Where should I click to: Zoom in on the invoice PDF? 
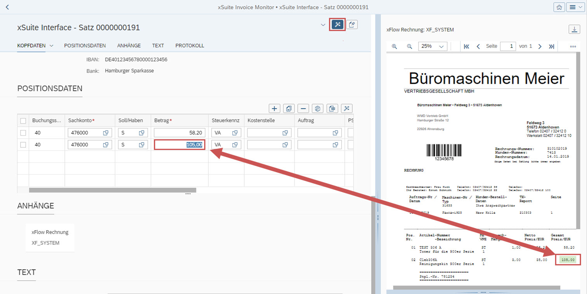click(394, 46)
